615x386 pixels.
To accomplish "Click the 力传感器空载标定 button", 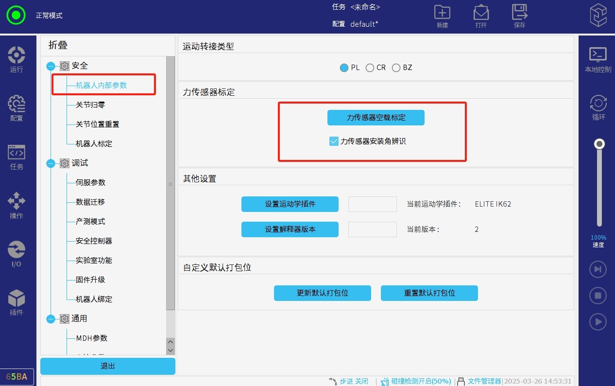I will pos(376,118).
